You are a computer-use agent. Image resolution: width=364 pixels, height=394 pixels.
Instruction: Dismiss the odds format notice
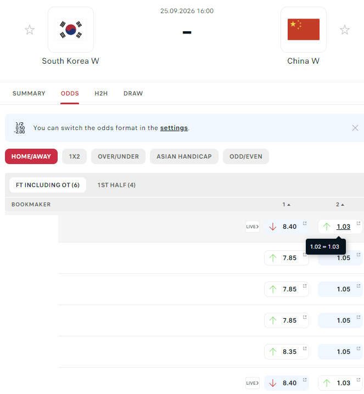355,128
